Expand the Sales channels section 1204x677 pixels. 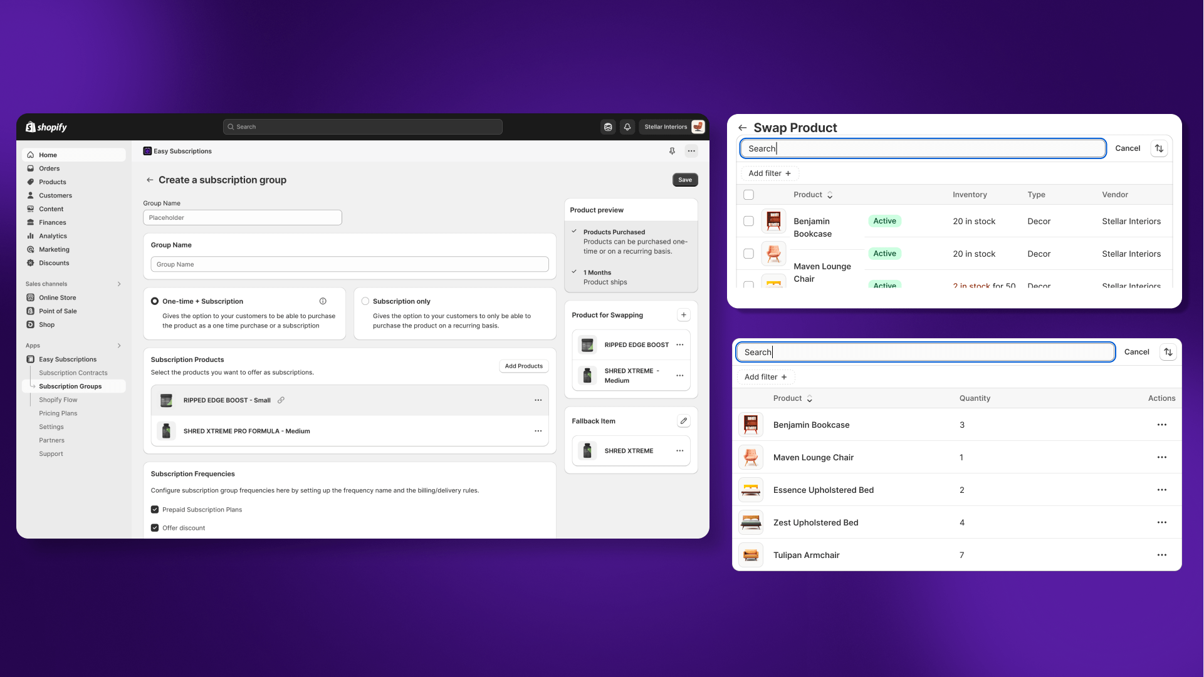(119, 284)
